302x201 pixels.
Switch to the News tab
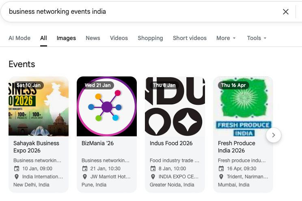93,38
